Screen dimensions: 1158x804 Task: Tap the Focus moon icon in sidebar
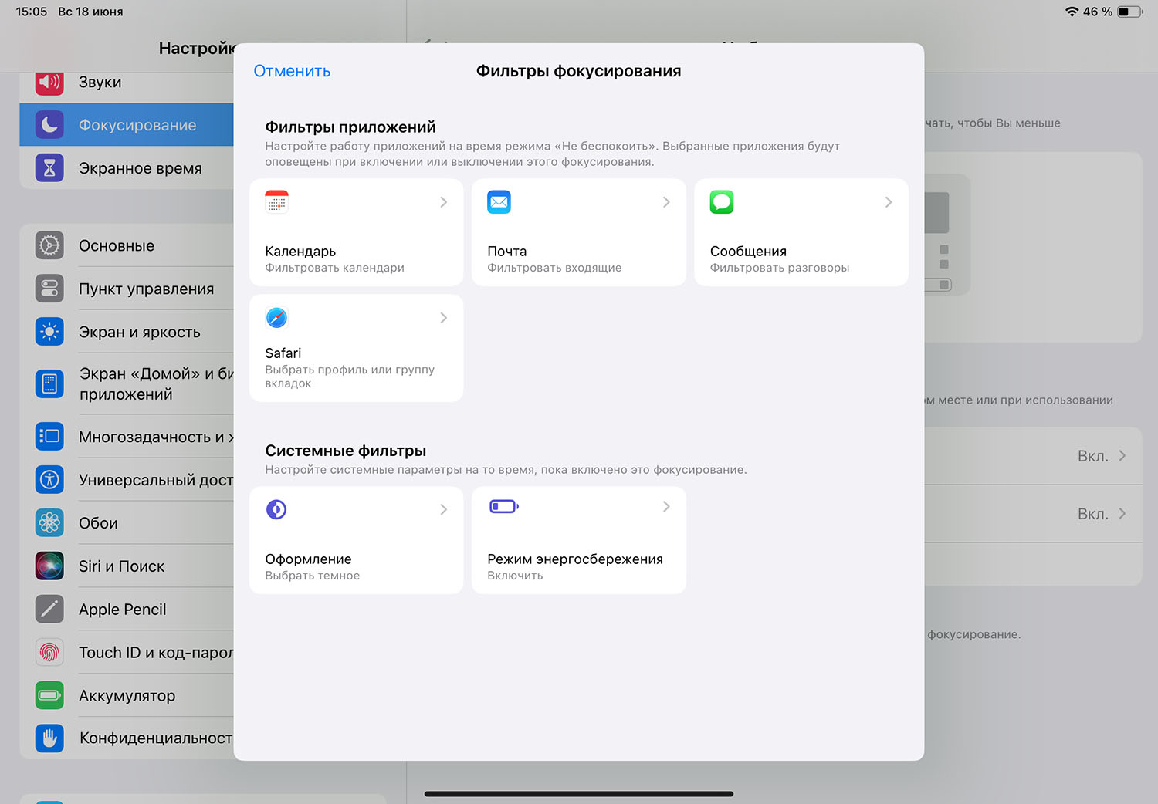(49, 125)
